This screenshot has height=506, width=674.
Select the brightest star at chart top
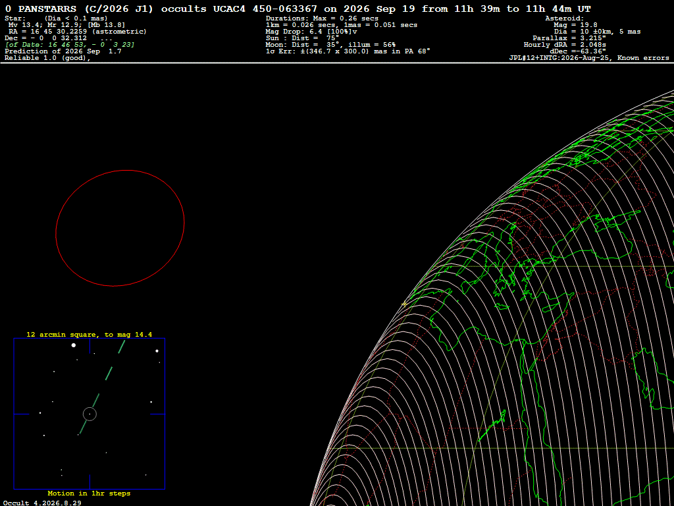click(x=74, y=345)
